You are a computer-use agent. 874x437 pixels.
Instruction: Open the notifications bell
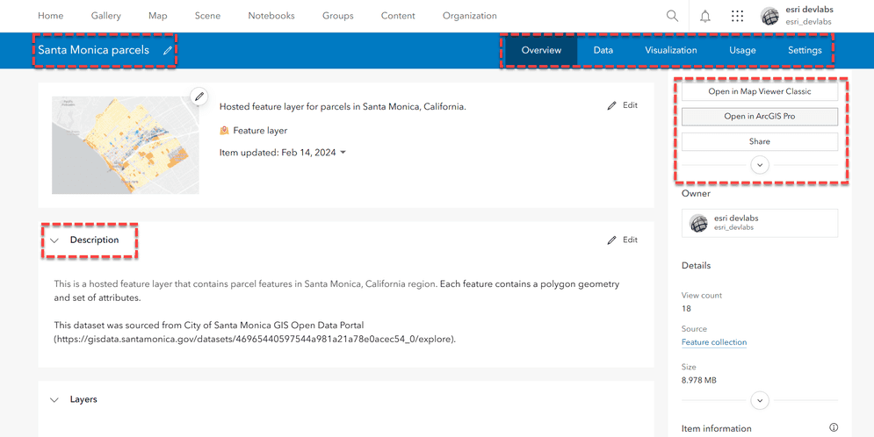[x=704, y=16]
